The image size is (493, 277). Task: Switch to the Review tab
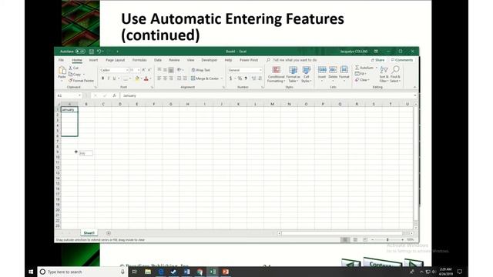[x=174, y=60]
